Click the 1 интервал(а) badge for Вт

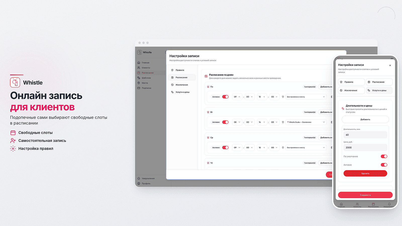click(310, 112)
